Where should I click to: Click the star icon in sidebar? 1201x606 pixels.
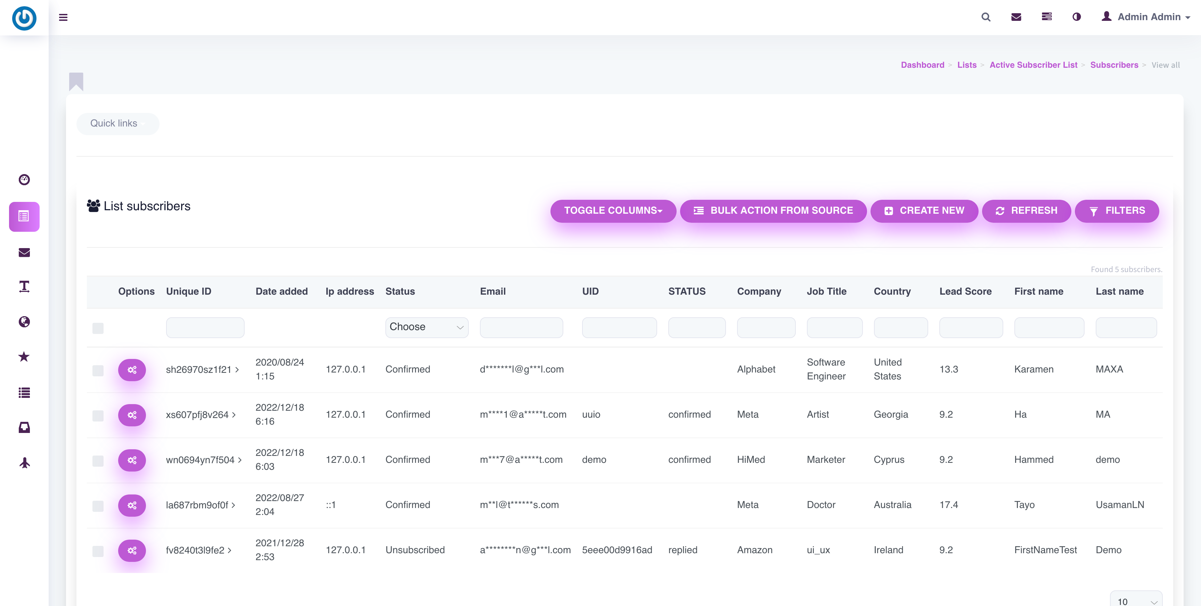pyautogui.click(x=24, y=357)
